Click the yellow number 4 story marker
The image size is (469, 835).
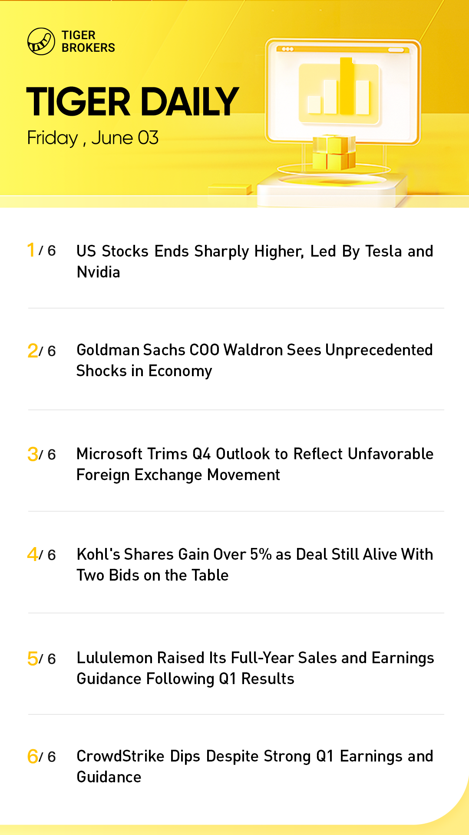(33, 554)
